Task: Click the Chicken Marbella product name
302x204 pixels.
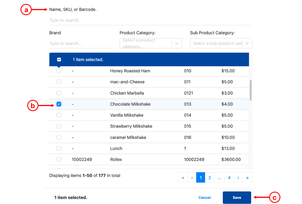Action: click(x=127, y=93)
